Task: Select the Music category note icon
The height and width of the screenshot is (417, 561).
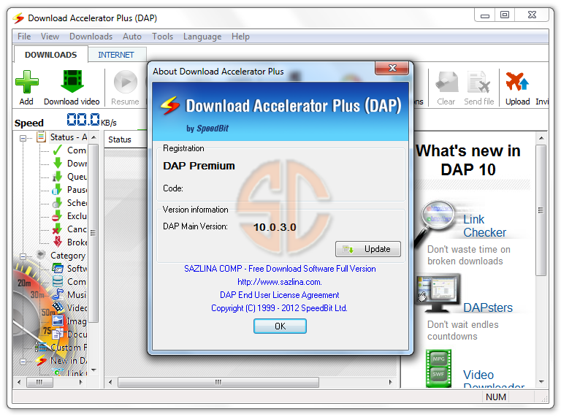Action: coord(58,295)
